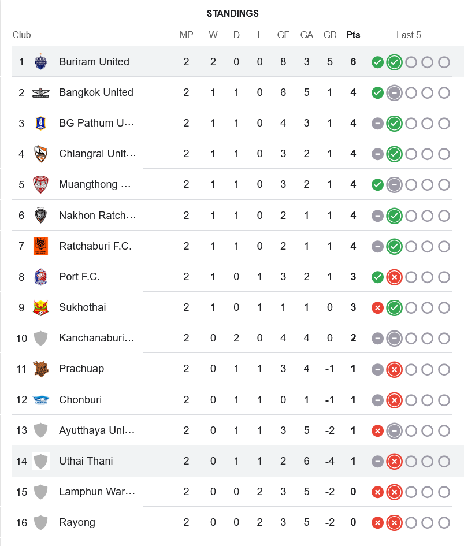Screen dimensions: 464x546
Task: Click the Chiangrai United club logo
Action: click(x=40, y=154)
